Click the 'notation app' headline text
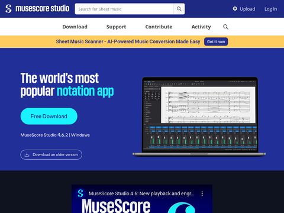The image size is (284, 213). click(85, 91)
